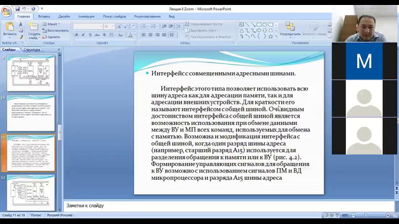Open the Направление текста menu
The width and height of the screenshot is (399, 224).
pos(205,24)
